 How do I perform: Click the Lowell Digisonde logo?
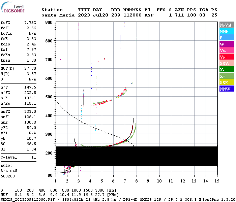point(13,7)
